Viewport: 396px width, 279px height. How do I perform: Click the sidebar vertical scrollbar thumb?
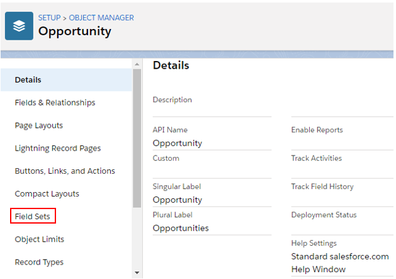137,137
